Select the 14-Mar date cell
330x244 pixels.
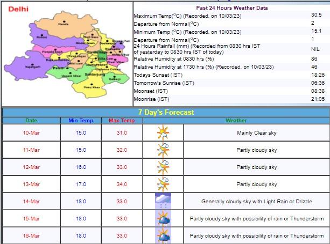pyautogui.click(x=31, y=202)
